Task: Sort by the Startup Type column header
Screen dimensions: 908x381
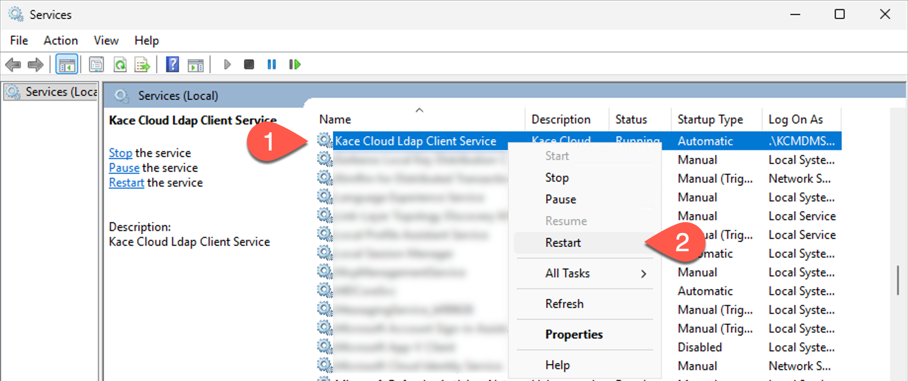Action: tap(716, 119)
